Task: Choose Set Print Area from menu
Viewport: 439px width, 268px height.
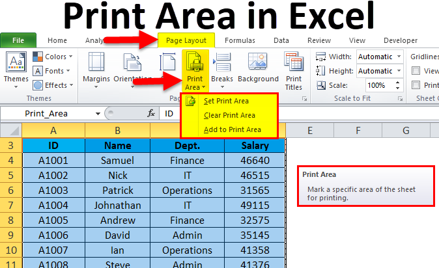Action: (x=226, y=101)
